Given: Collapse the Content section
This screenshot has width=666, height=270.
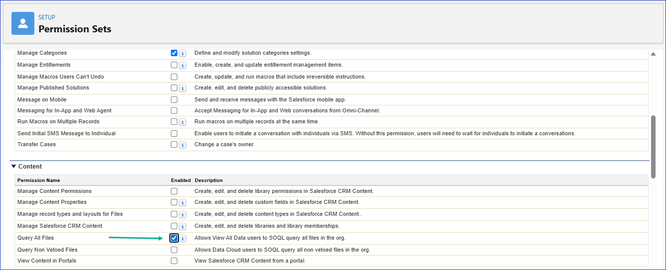Looking at the screenshot, I should [x=14, y=167].
